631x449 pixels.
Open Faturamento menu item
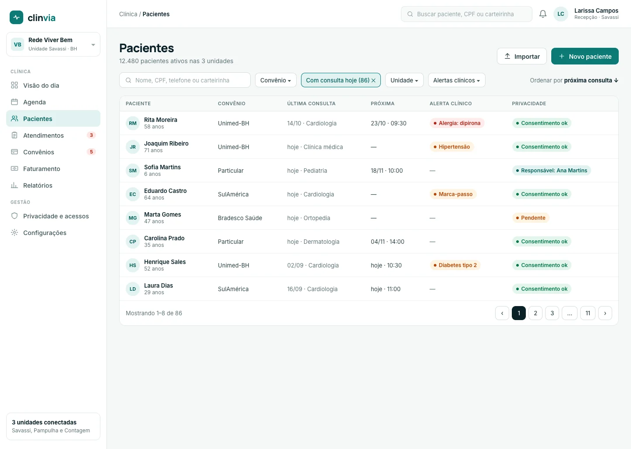click(x=53, y=169)
